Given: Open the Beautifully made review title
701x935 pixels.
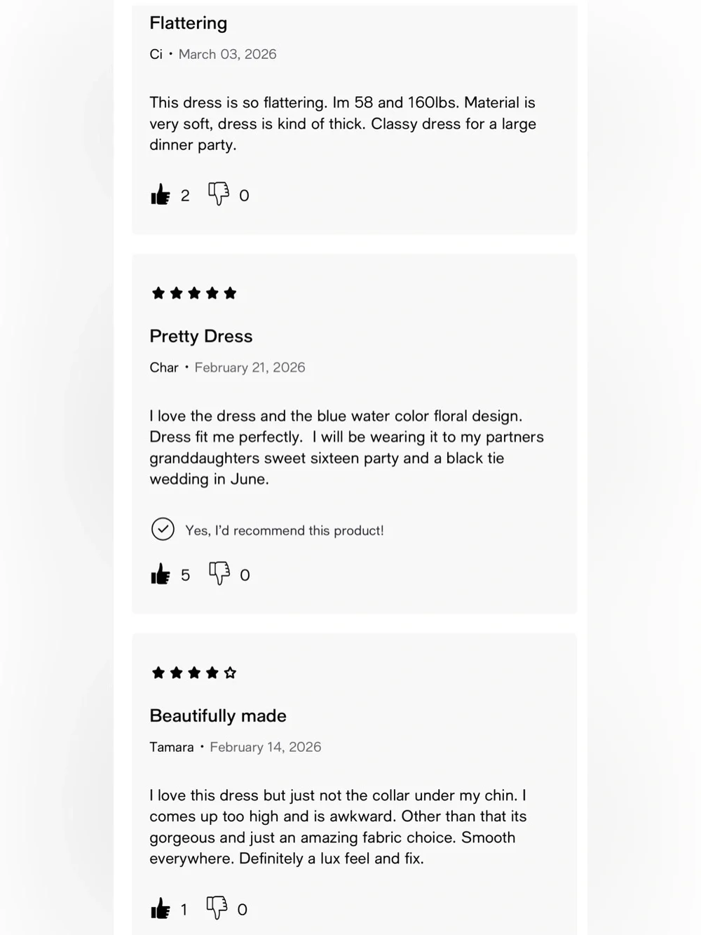Looking at the screenshot, I should click(x=218, y=715).
